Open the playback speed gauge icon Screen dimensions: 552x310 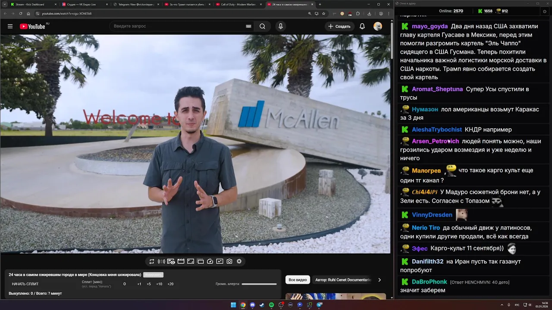[x=210, y=261]
